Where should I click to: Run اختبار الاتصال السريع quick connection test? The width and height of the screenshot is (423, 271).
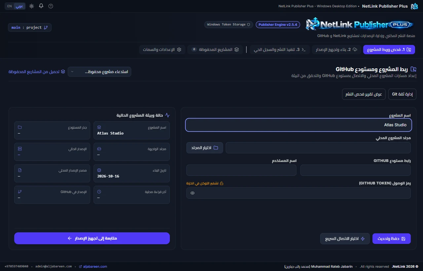(x=345, y=239)
